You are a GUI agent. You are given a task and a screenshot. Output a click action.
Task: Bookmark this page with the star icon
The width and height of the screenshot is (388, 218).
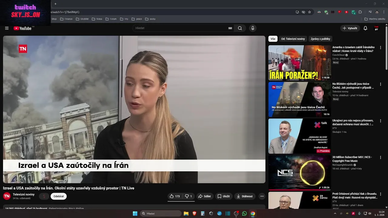coord(309,12)
